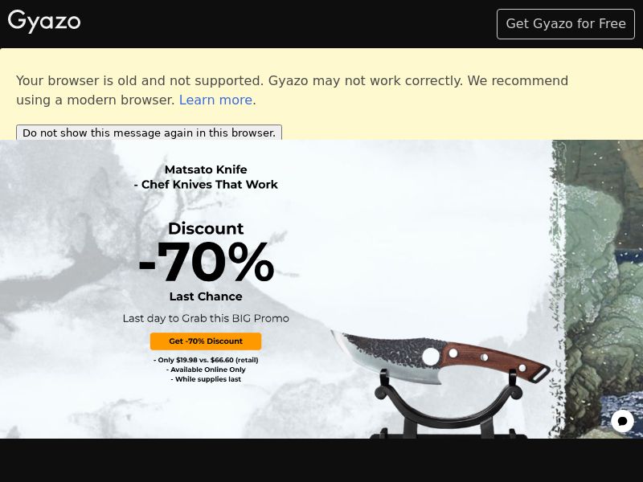Screen dimensions: 643x482
Task: Open the chat bubble widget
Action: (622, 421)
